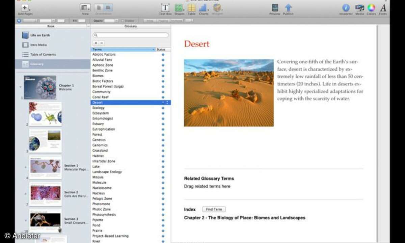Open the Add Pages toolbar button
This screenshot has height=243, width=405.
(x=25, y=8)
